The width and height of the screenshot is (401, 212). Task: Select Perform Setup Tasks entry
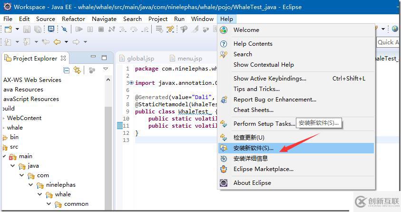tap(296, 124)
